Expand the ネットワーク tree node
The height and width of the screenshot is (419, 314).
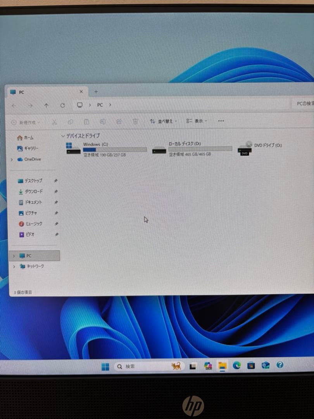(14, 267)
